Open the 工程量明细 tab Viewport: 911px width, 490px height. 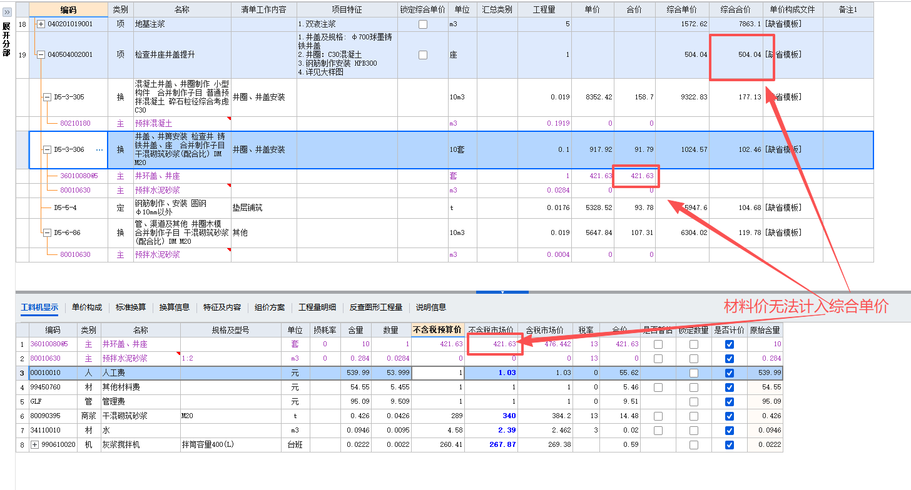tap(317, 307)
